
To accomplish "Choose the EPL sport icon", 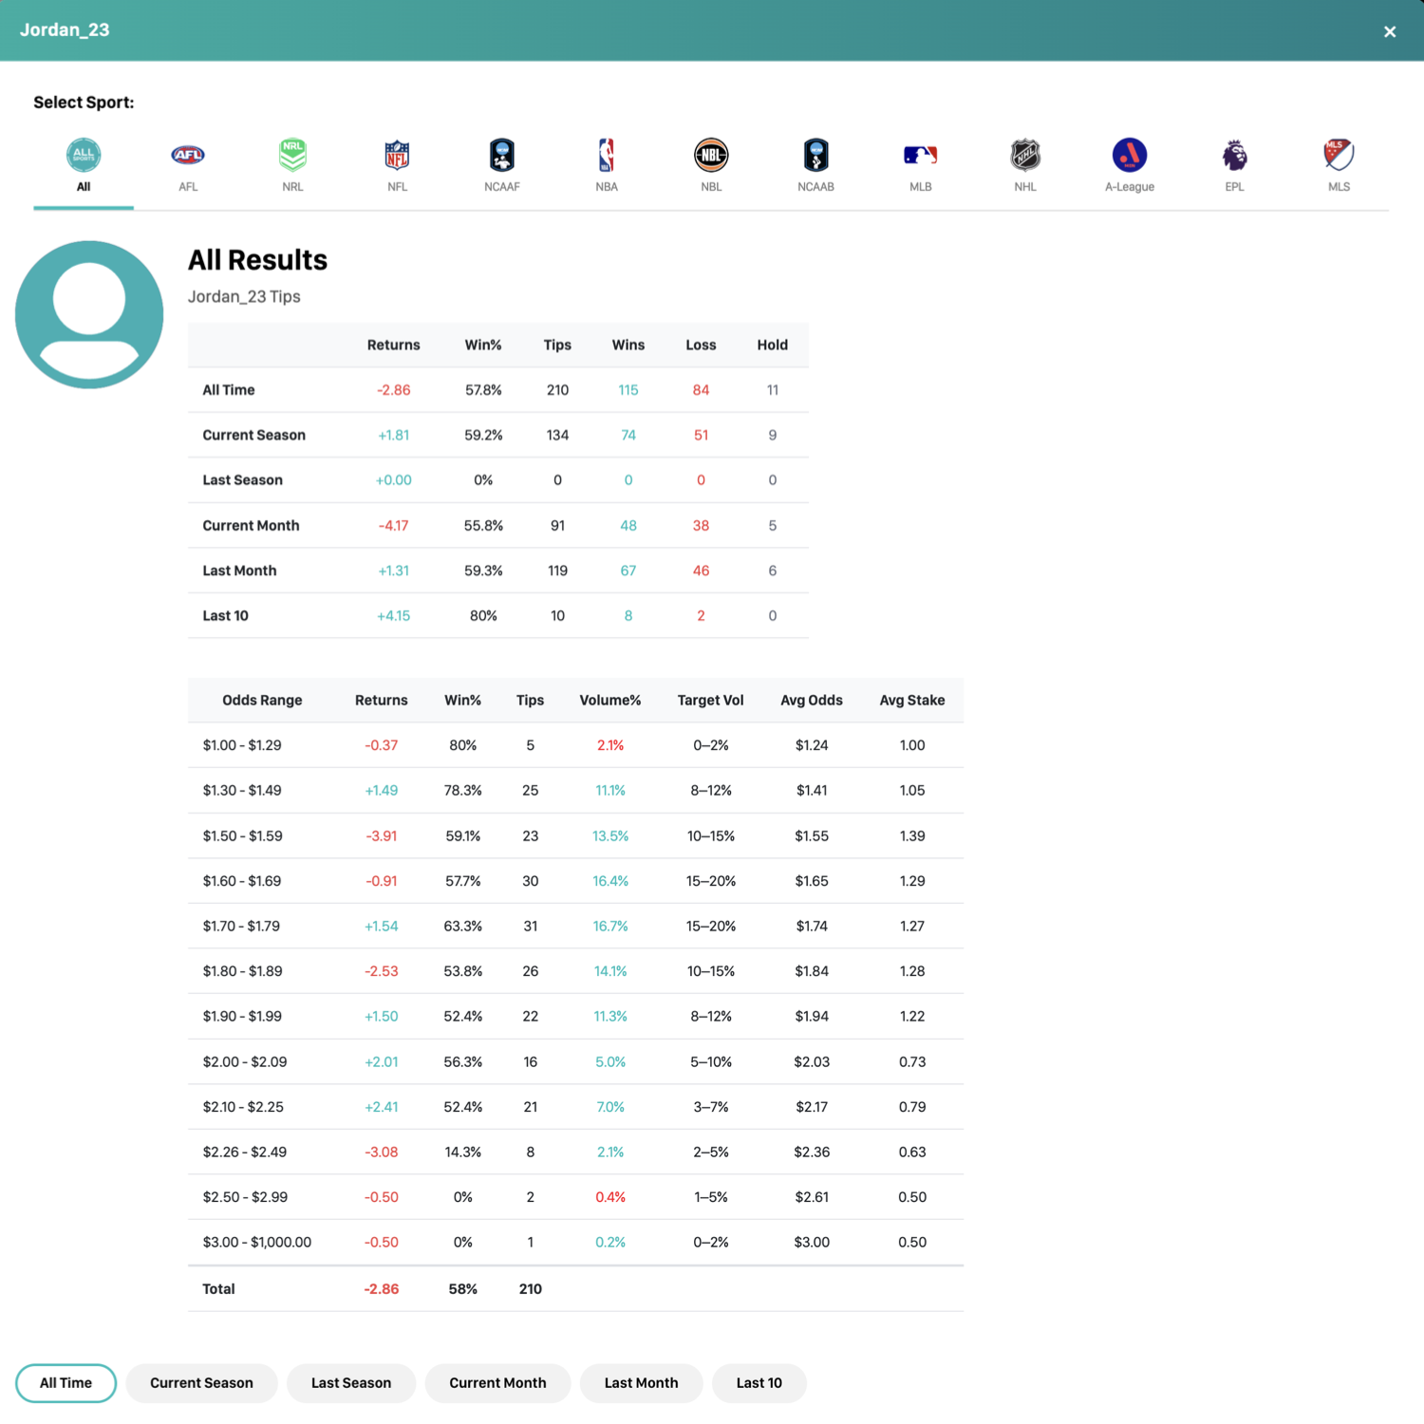I will click(x=1234, y=155).
